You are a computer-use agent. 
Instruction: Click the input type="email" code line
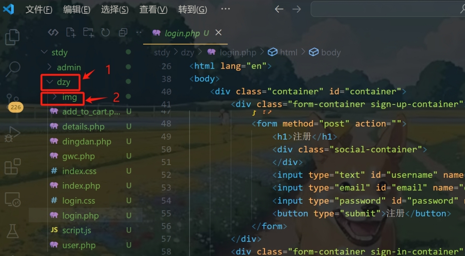coord(369,188)
